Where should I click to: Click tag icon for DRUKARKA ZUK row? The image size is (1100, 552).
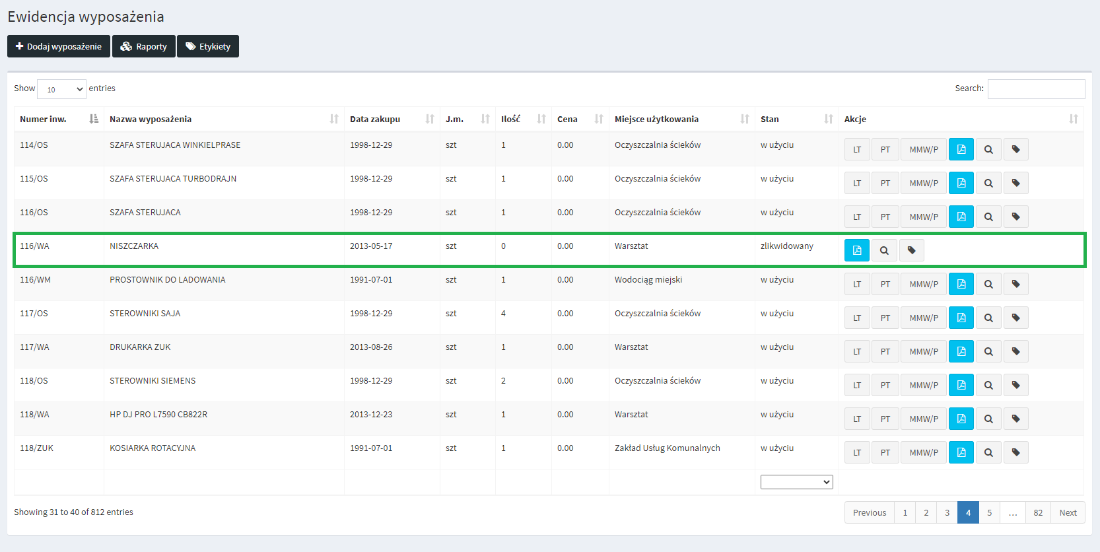point(1015,351)
